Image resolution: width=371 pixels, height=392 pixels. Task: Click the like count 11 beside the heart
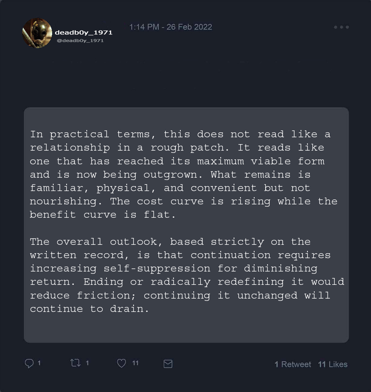(135, 363)
